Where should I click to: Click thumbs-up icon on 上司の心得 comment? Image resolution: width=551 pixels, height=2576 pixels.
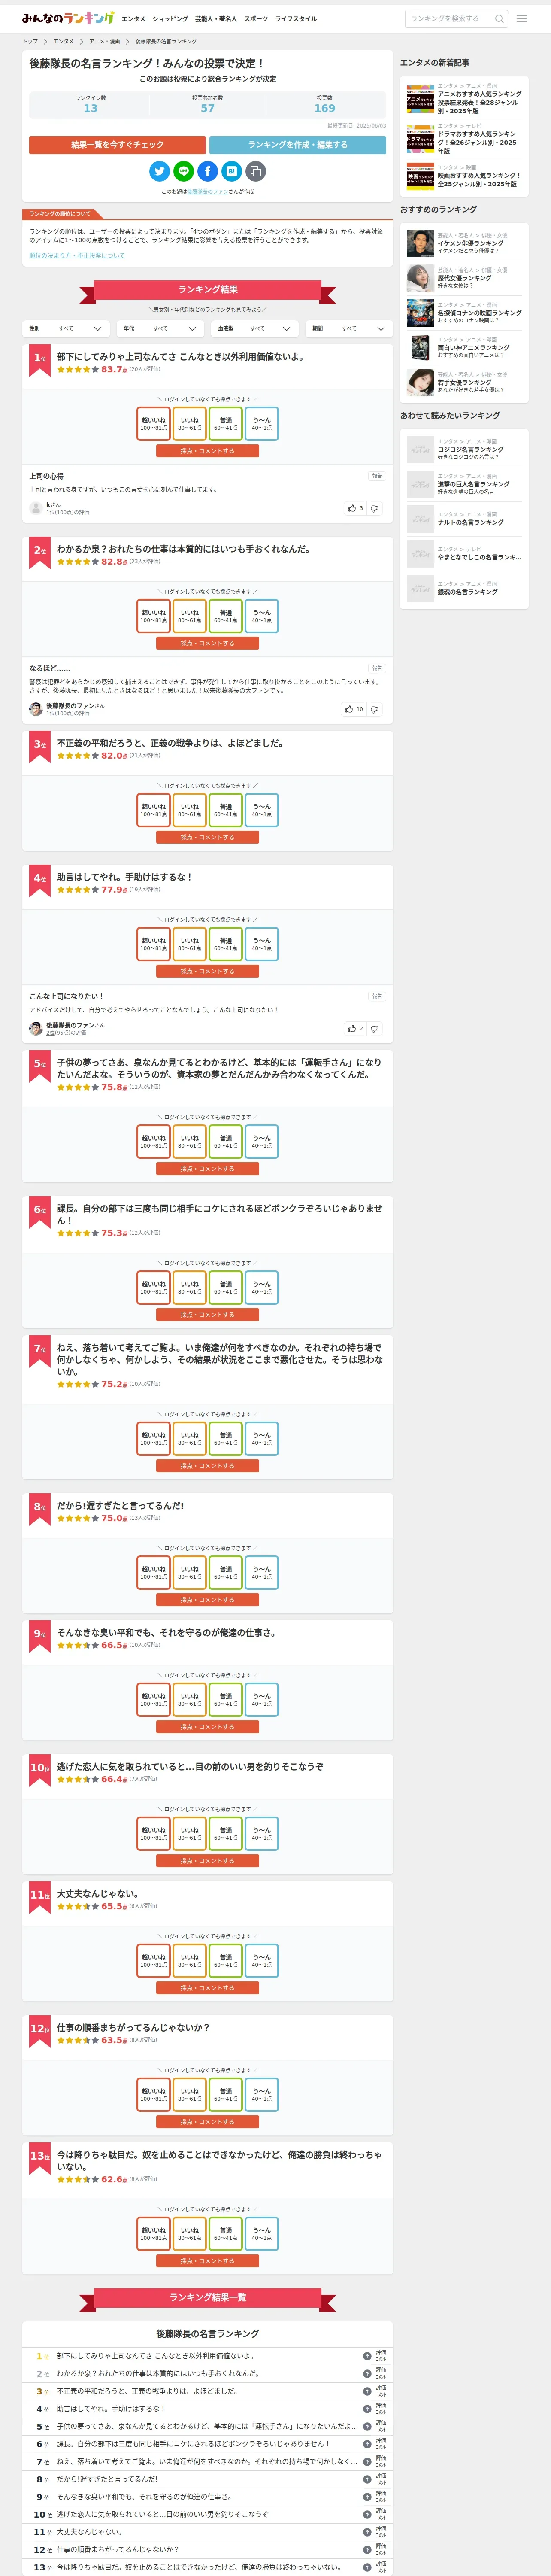coord(352,508)
